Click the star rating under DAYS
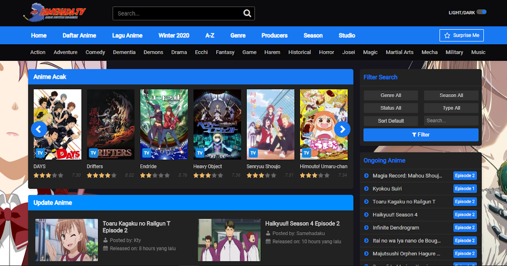The width and height of the screenshot is (507, 266). coord(48,175)
